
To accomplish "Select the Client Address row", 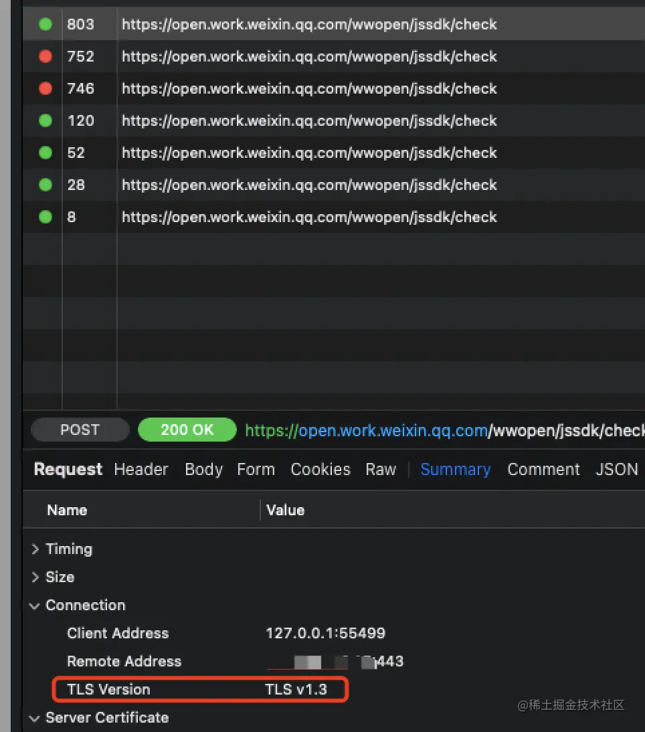I will (334, 634).
